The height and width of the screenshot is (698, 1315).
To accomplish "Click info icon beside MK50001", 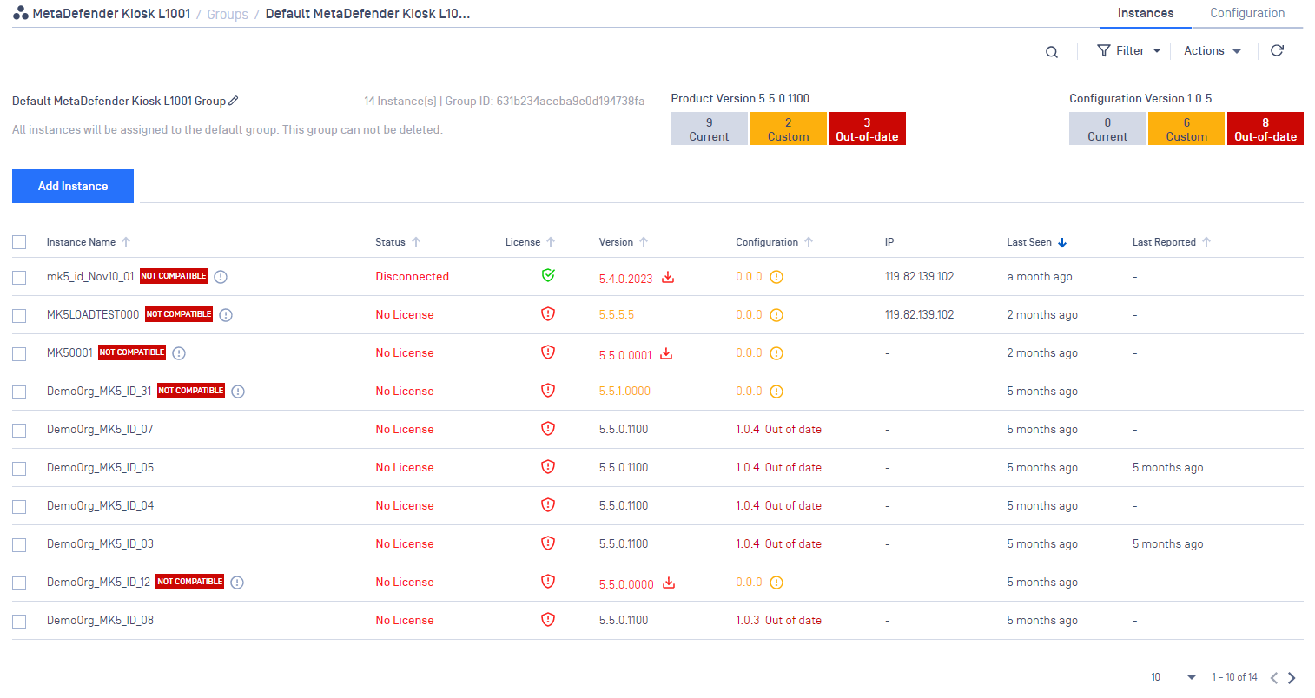I will click(x=179, y=353).
